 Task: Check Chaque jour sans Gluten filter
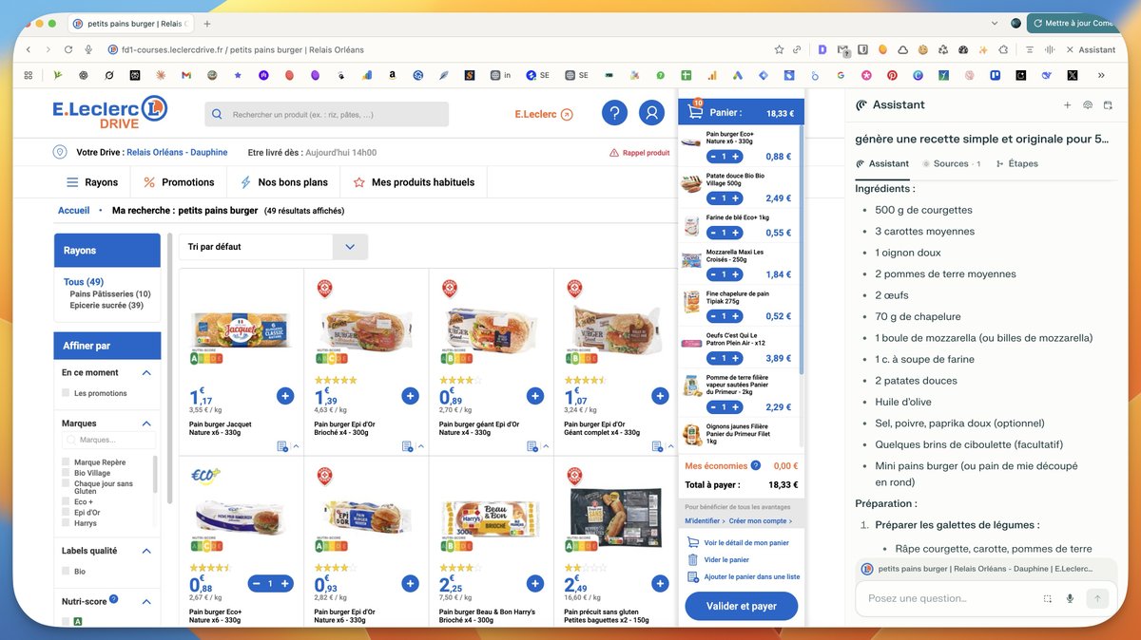point(66,483)
